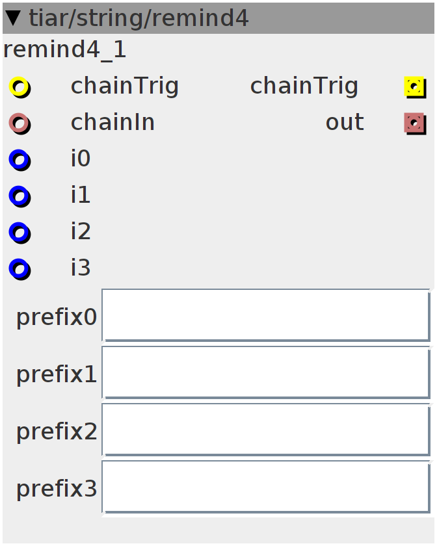The image size is (437, 546).
Task: Focus the prefix1 text field
Action: click(x=266, y=372)
